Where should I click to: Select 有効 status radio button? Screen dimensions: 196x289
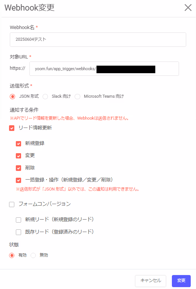12,255
